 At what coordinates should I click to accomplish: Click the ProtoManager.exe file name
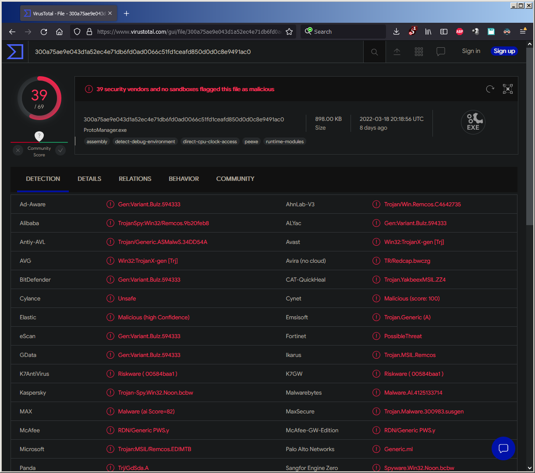[x=105, y=130]
